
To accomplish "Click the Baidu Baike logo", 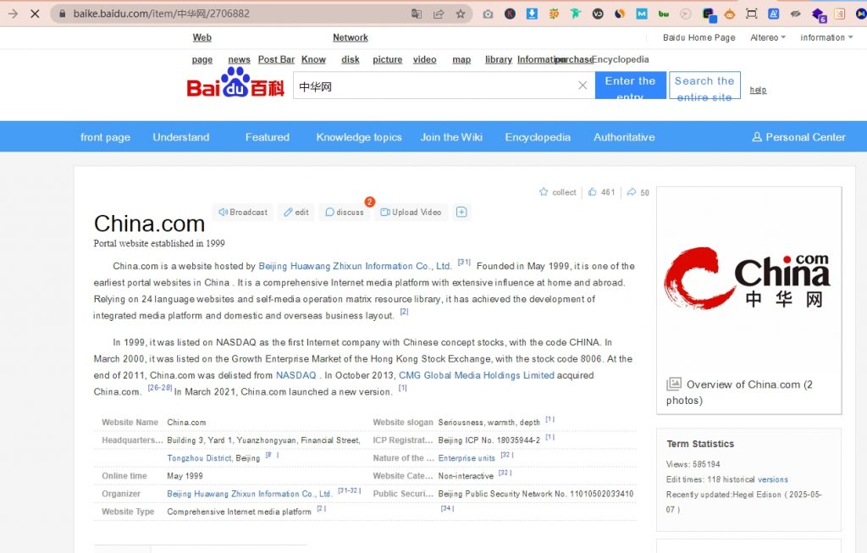I will 235,83.
